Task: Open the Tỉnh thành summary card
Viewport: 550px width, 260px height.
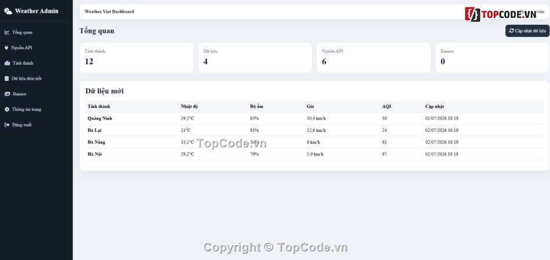Action: (137, 58)
